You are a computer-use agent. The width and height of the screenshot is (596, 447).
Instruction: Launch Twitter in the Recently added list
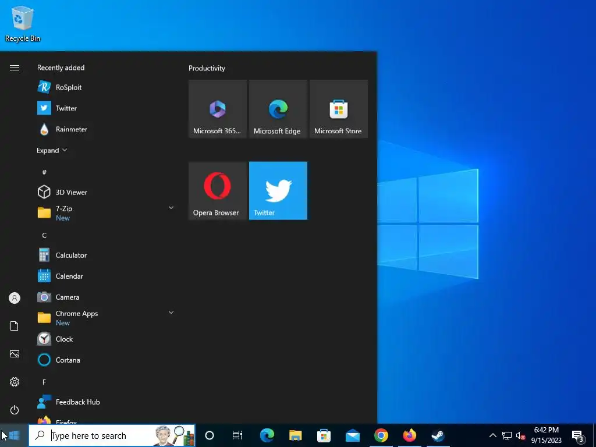pyautogui.click(x=105, y=108)
